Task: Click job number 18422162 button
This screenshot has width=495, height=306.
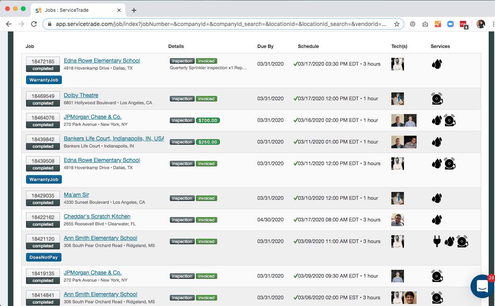Action: click(x=43, y=217)
